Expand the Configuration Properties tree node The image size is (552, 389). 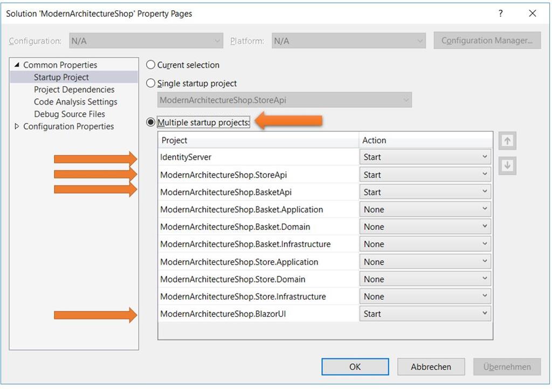pyautogui.click(x=17, y=126)
